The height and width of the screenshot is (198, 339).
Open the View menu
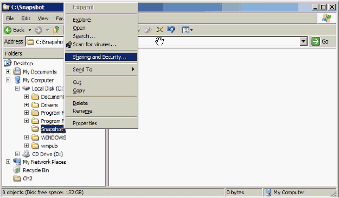[x=43, y=18]
